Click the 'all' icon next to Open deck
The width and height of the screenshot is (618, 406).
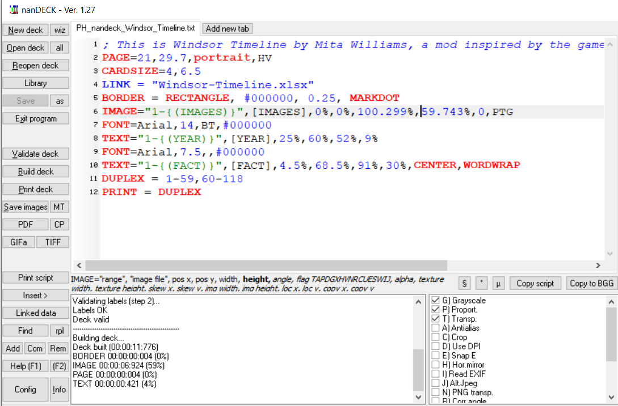59,48
